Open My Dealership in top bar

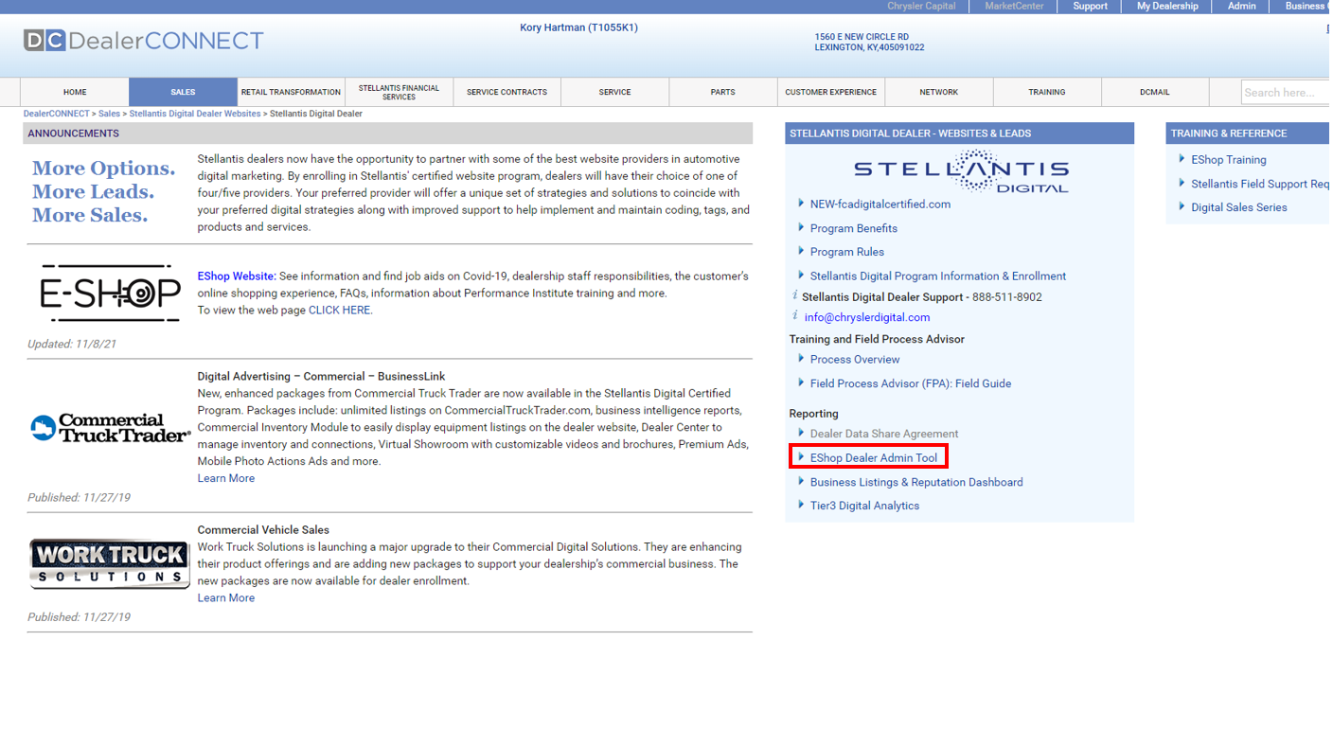coord(1167,6)
